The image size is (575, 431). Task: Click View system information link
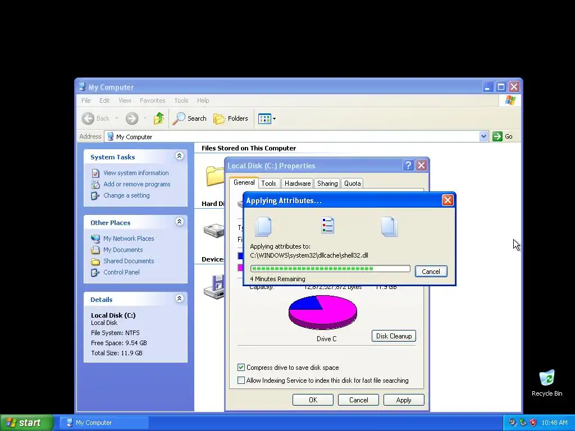click(136, 173)
